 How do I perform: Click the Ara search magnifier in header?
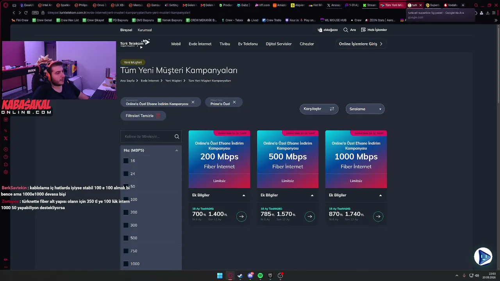[346, 30]
